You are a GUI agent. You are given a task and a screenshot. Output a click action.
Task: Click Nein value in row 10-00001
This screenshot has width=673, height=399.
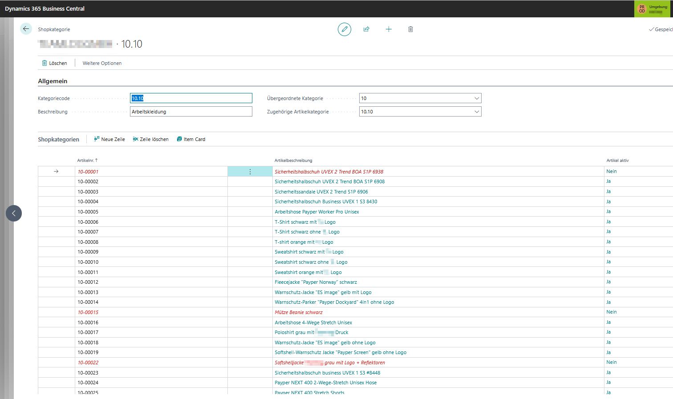tap(612, 171)
